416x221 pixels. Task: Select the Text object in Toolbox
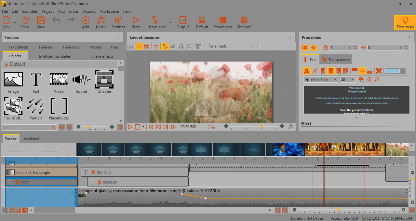pos(36,83)
